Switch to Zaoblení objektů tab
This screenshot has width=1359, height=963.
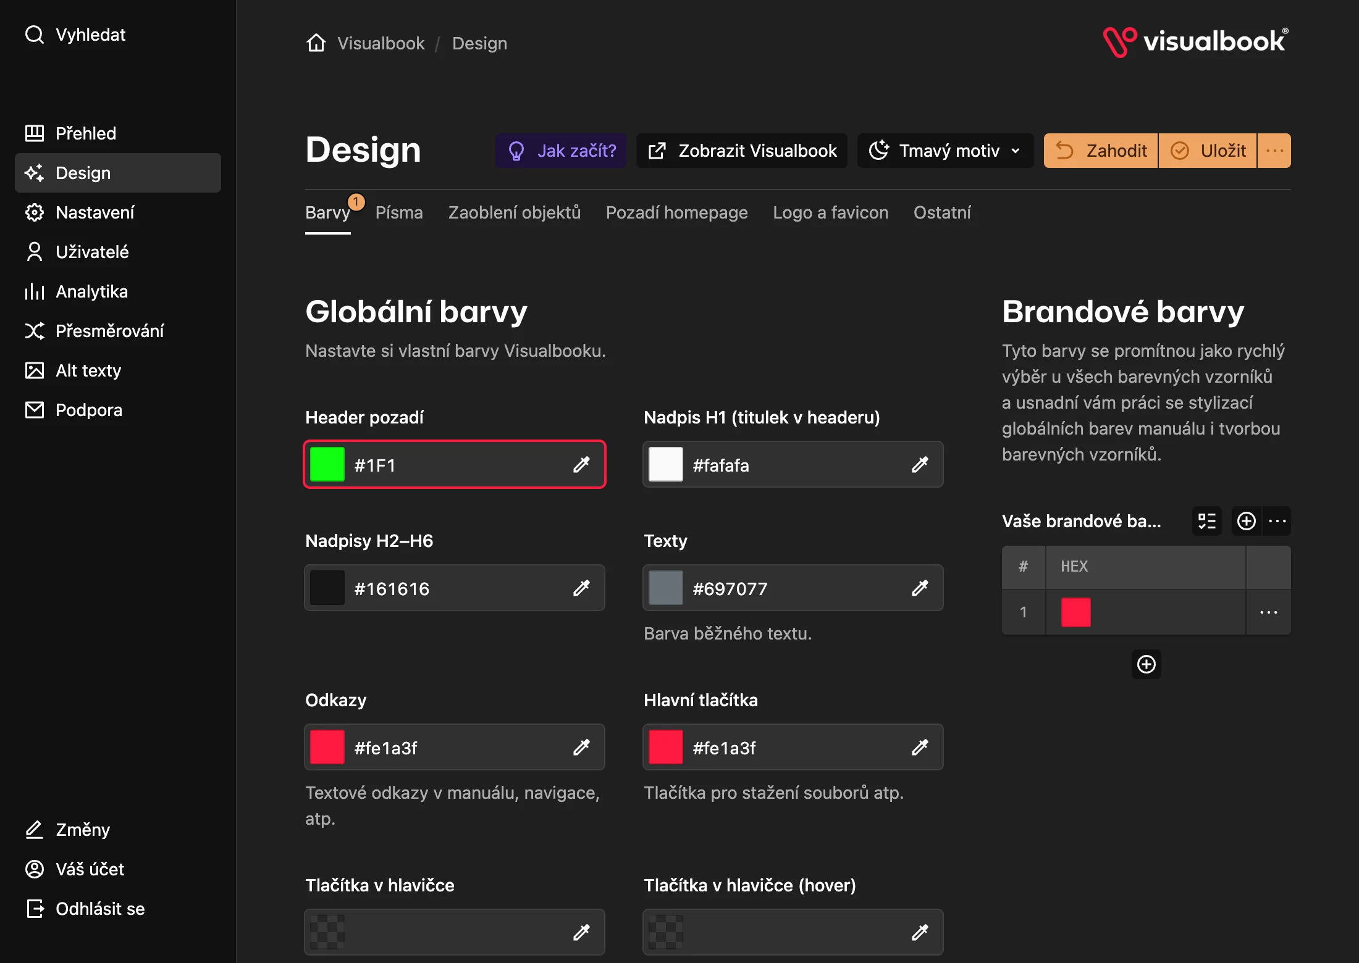(515, 212)
